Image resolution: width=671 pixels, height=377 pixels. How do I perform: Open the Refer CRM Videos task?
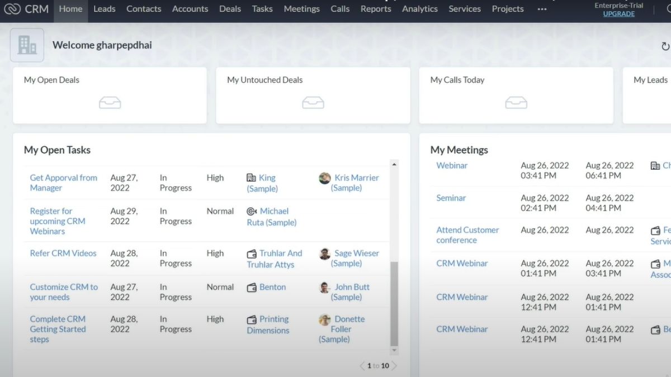(63, 253)
